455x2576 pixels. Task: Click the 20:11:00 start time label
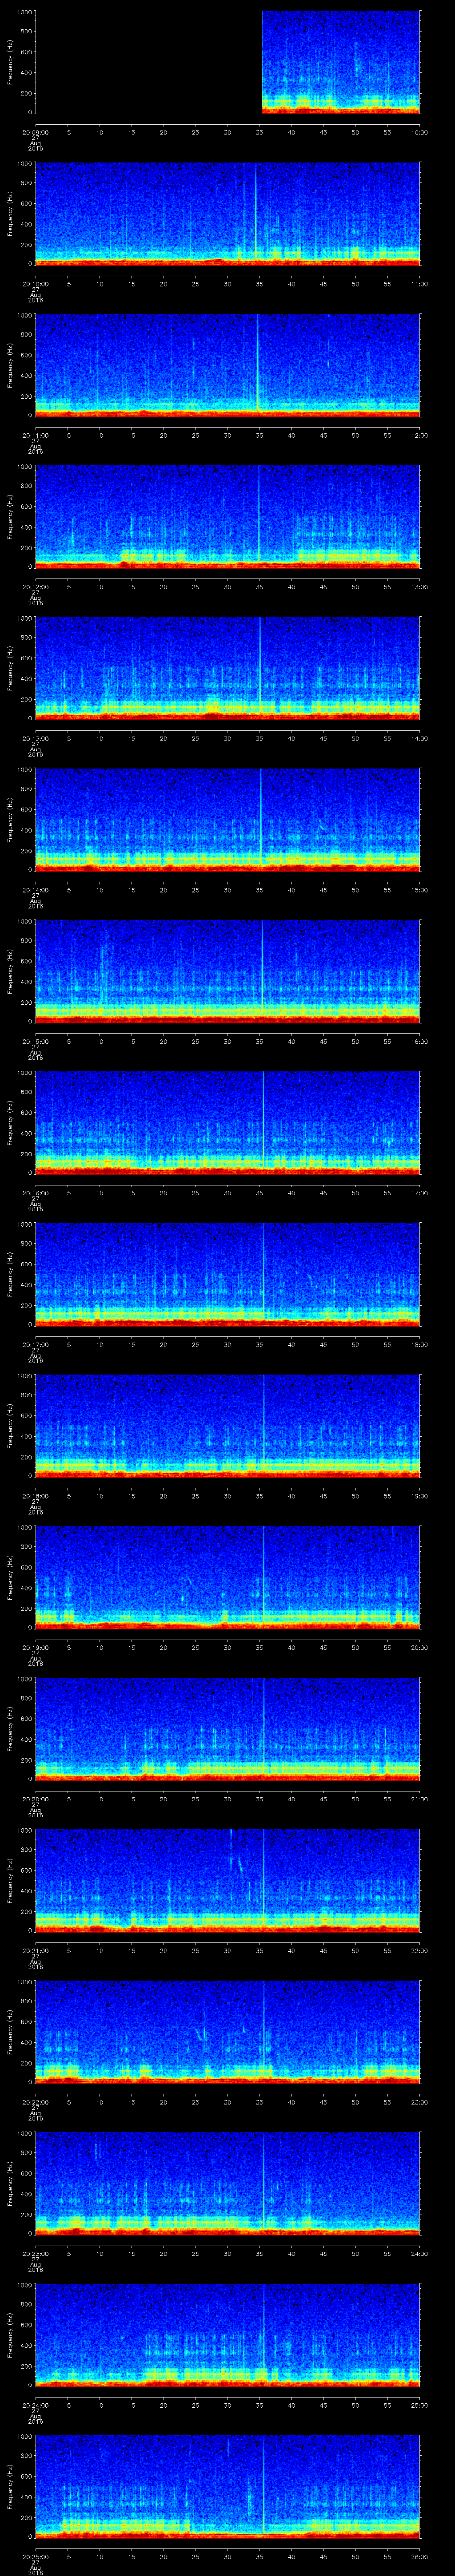tap(36, 435)
